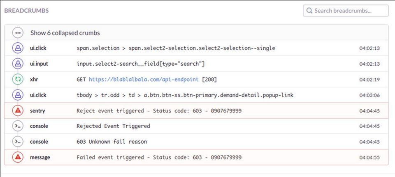Select user icon for span.selection ui.click crumb
The height and width of the screenshot is (177, 395).
coord(18,48)
